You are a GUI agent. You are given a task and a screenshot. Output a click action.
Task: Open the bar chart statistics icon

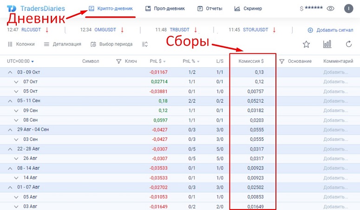[x=327, y=44]
